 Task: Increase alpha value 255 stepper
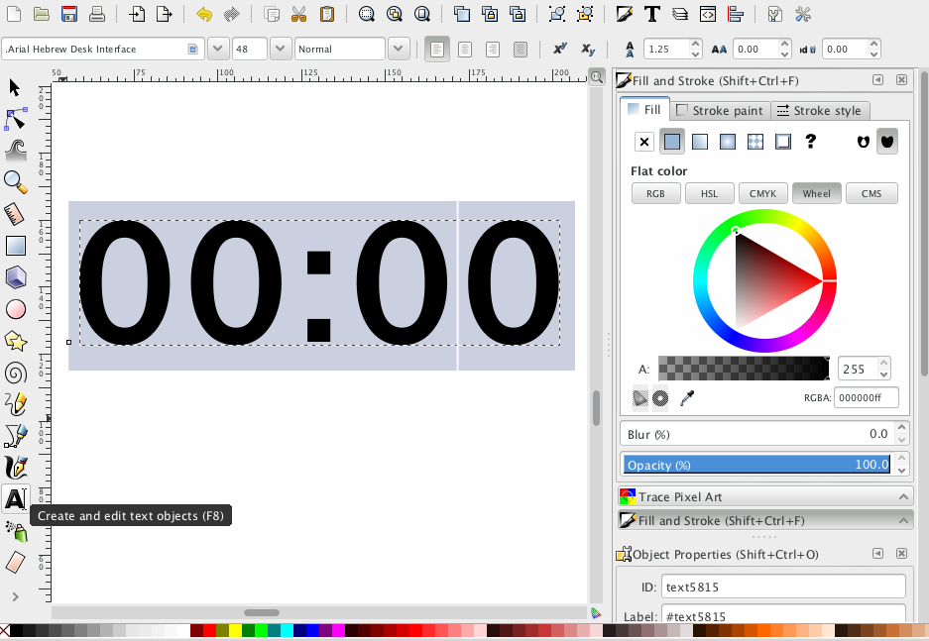click(x=884, y=363)
